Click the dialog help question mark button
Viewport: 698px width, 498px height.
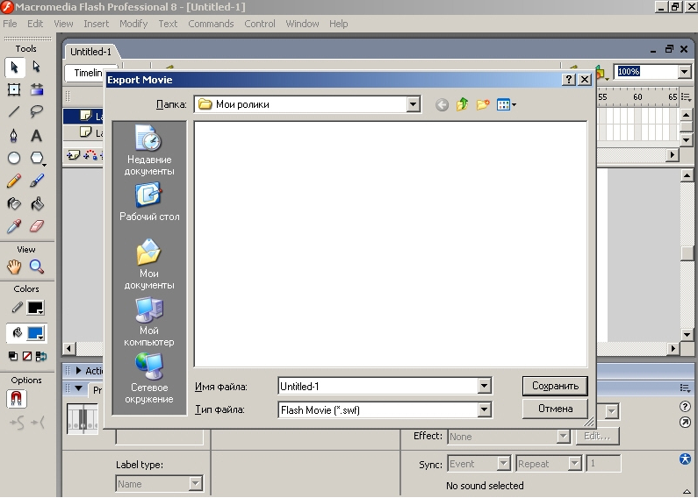(x=568, y=80)
